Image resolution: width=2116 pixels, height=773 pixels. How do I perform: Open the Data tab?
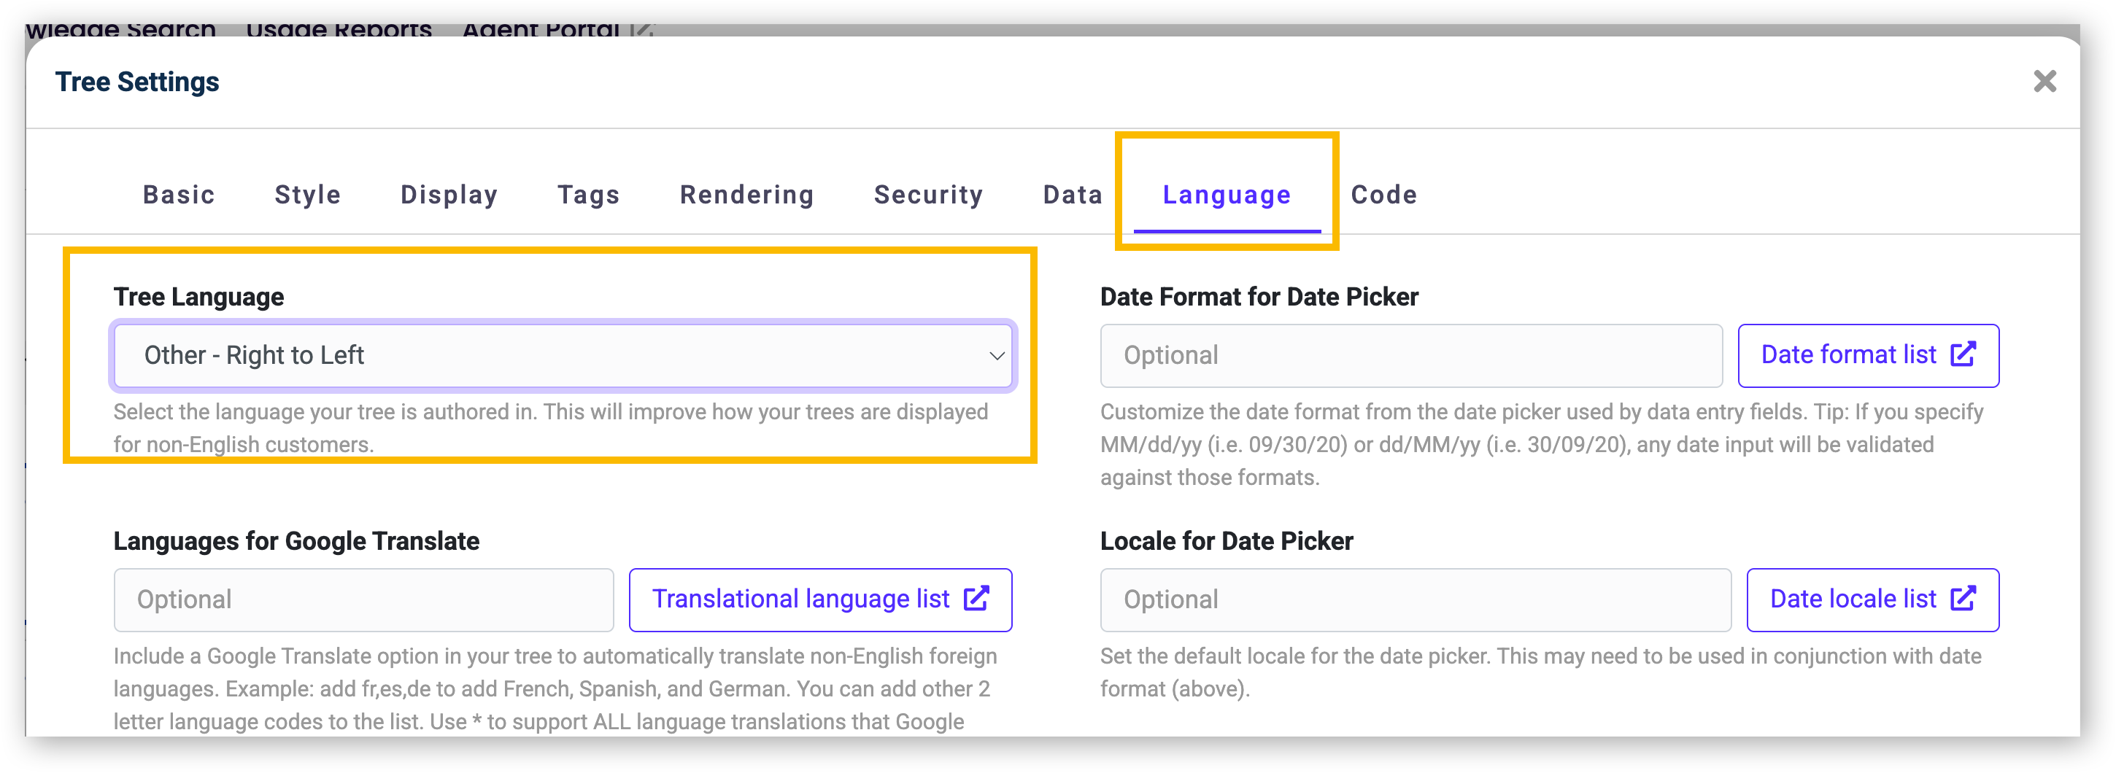tap(1072, 195)
